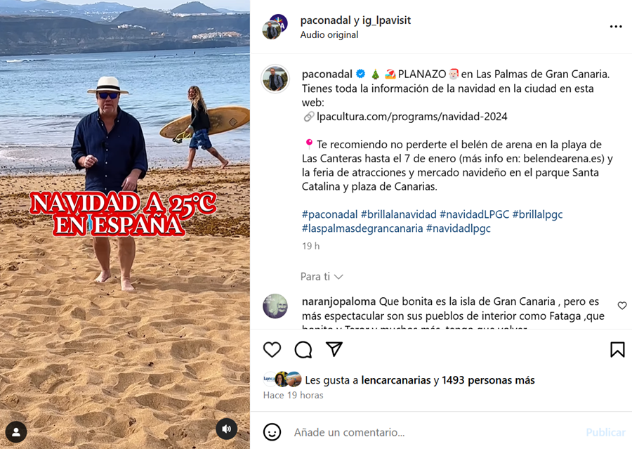Screen dimensions: 632x449
Task: Add a comment in the text field
Action: pos(435,432)
